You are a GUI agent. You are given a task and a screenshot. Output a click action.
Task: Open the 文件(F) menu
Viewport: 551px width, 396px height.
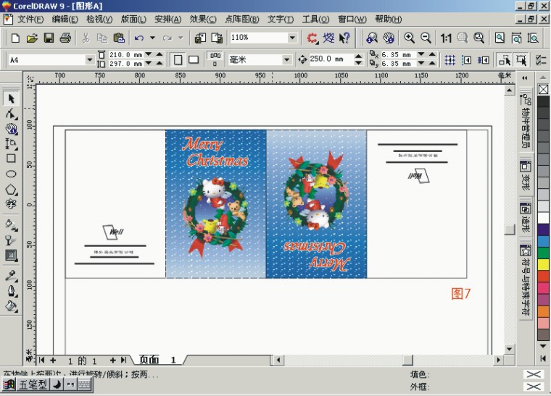click(30, 20)
